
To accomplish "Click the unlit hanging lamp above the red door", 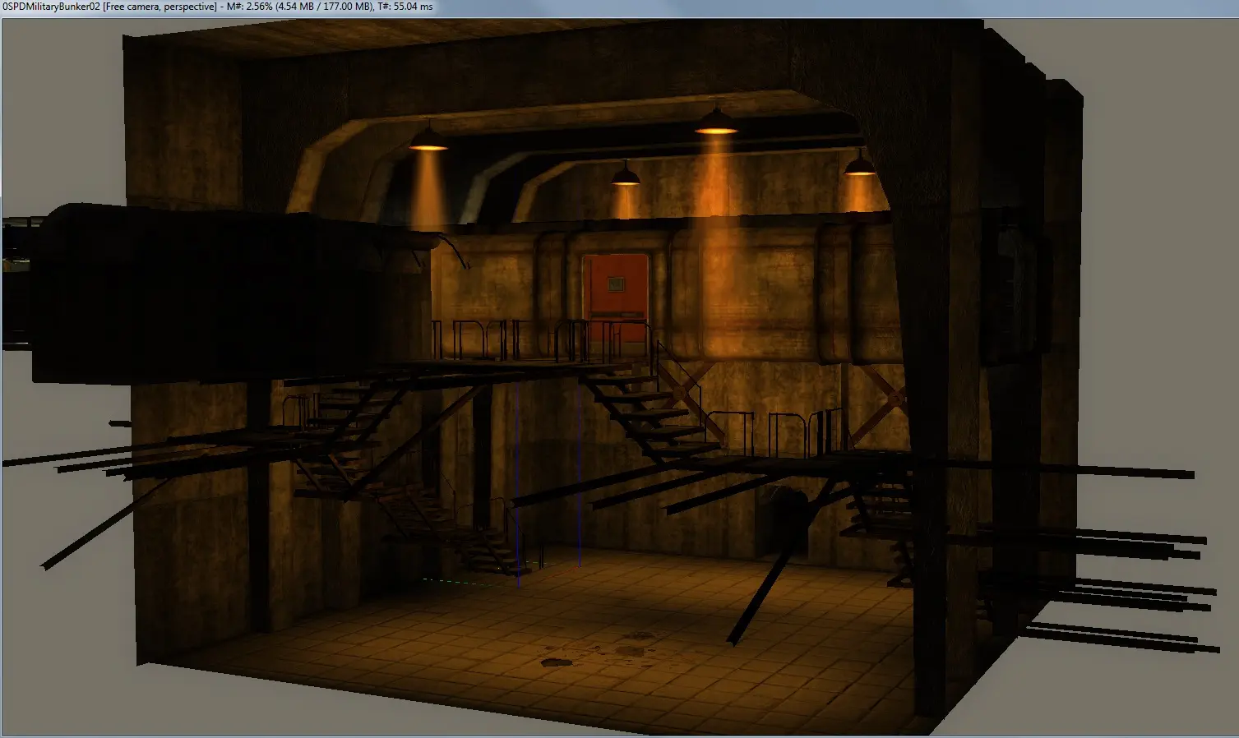I will click(x=625, y=173).
